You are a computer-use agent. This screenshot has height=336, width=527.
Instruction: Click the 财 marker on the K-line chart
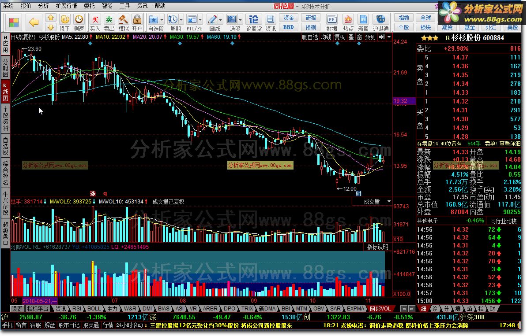(358, 193)
